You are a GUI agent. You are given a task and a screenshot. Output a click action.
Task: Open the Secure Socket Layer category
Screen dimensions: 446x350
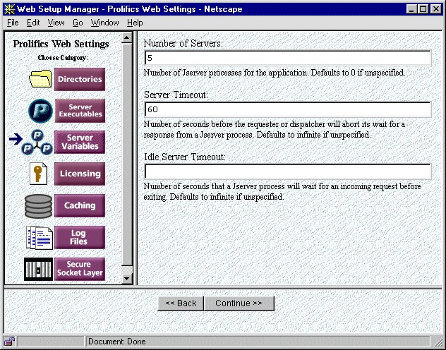pos(80,269)
